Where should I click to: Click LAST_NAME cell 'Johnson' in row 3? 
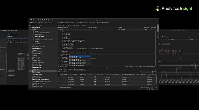coord(82,80)
